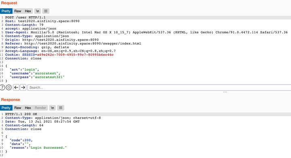Click the "Login Successed." reason text
This screenshot has width=291, height=158.
pos(48,147)
